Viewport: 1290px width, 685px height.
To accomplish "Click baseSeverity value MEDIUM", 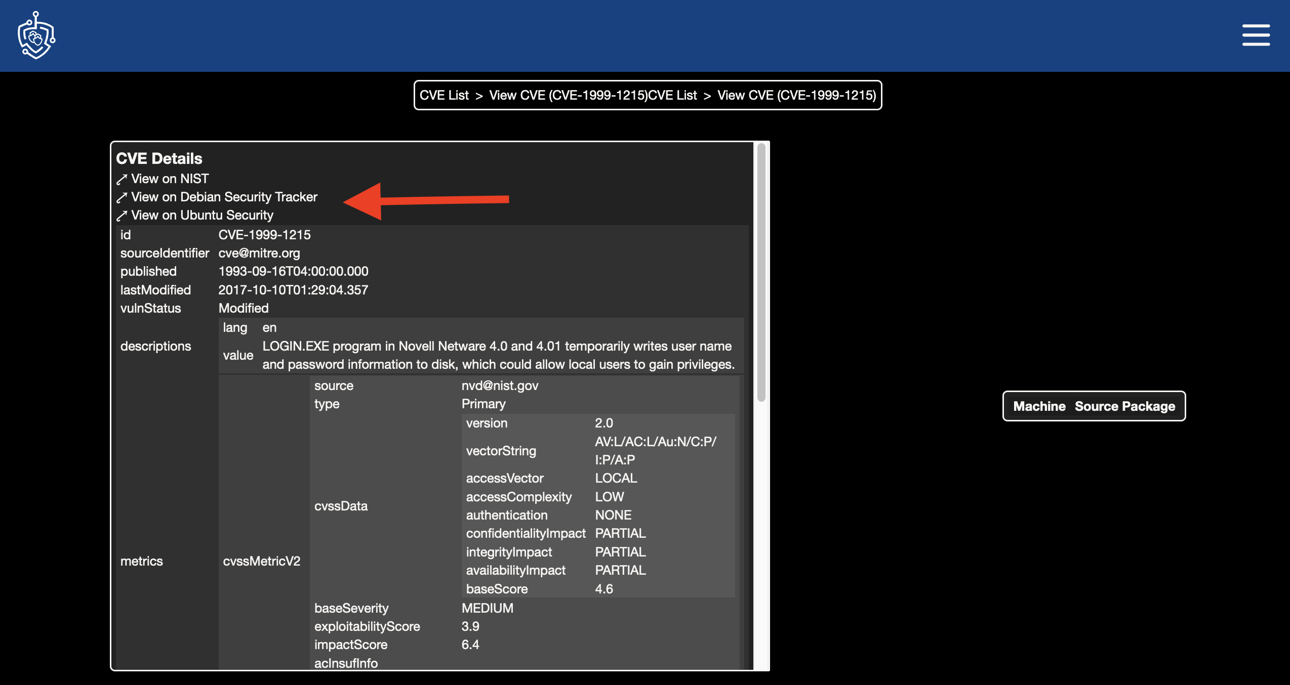I will [x=487, y=608].
